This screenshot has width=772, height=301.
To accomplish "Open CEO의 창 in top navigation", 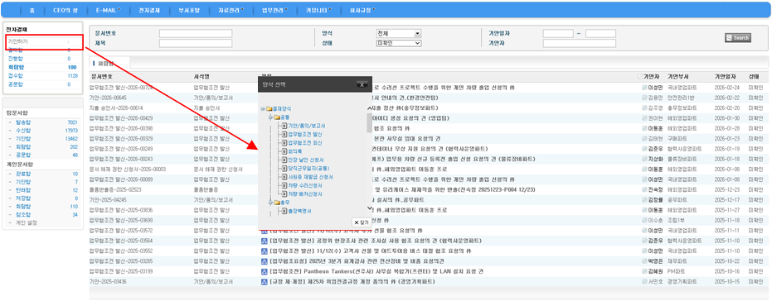I will [66, 10].
